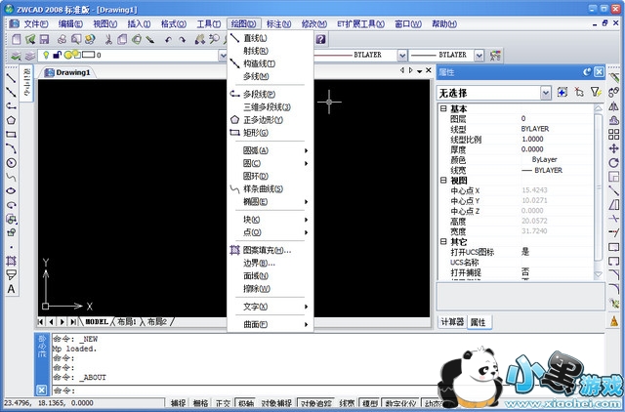This screenshot has height=412, width=625.
Task: Click the 线型比例 value 1.0000
Action: coord(532,139)
